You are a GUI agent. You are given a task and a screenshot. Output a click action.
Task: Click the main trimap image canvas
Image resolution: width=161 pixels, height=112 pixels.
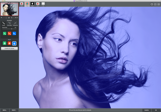tap(90, 57)
